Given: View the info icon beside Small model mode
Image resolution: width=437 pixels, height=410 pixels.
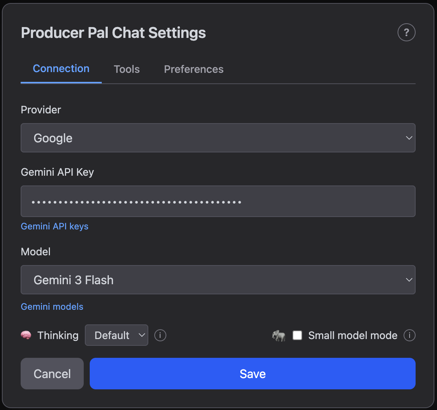Looking at the screenshot, I should tap(409, 335).
